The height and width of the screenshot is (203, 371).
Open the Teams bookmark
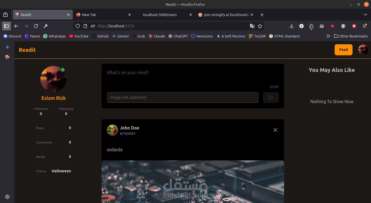point(32,36)
